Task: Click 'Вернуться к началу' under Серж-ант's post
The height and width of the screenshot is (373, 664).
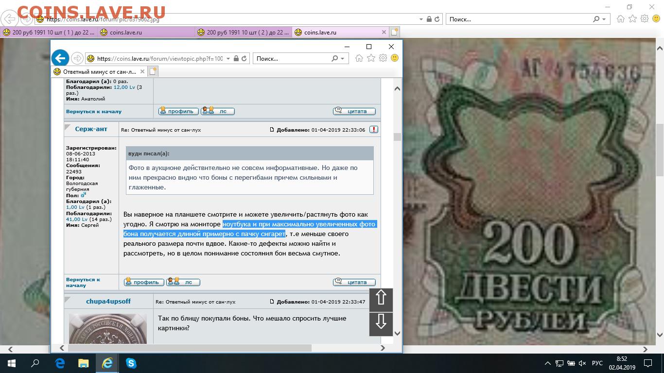Action: (x=83, y=282)
